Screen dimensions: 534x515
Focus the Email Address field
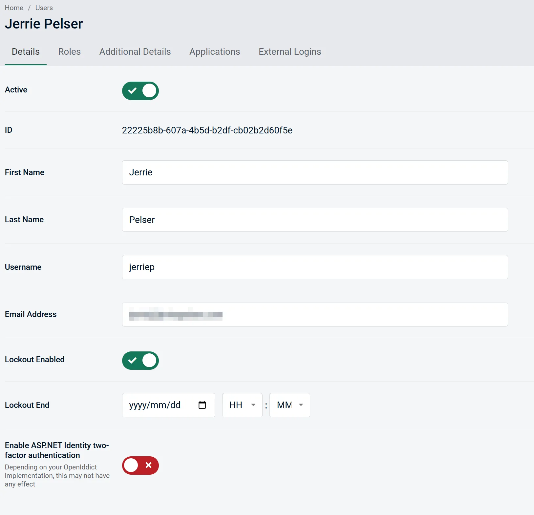(x=314, y=314)
